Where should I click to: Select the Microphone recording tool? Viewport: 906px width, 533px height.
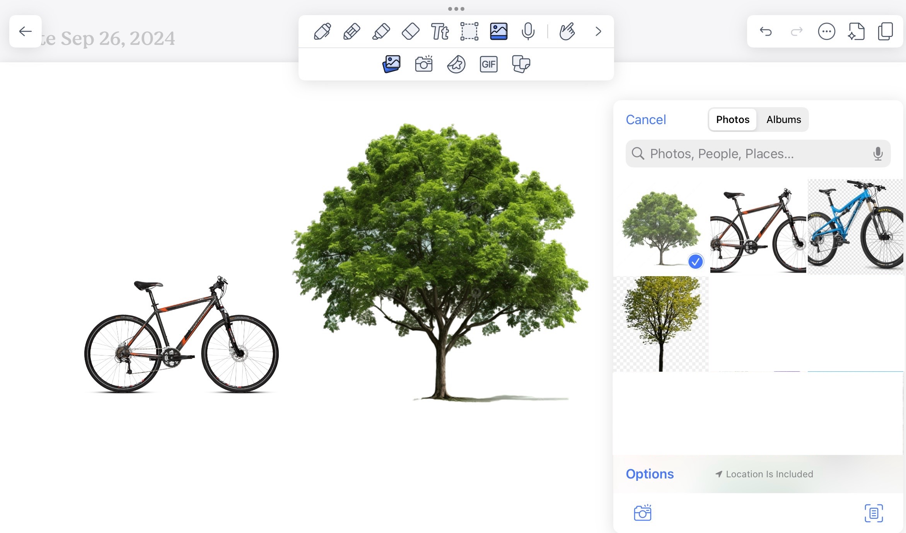528,31
